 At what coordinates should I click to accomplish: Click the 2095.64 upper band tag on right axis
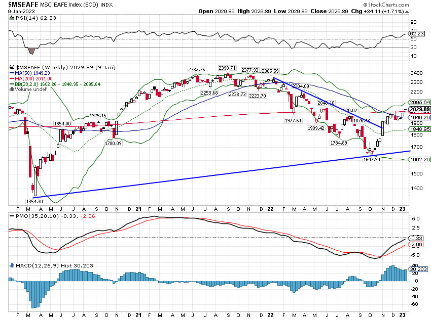420,102
